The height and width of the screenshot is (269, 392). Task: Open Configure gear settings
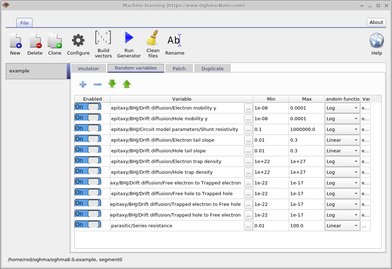coord(78,41)
